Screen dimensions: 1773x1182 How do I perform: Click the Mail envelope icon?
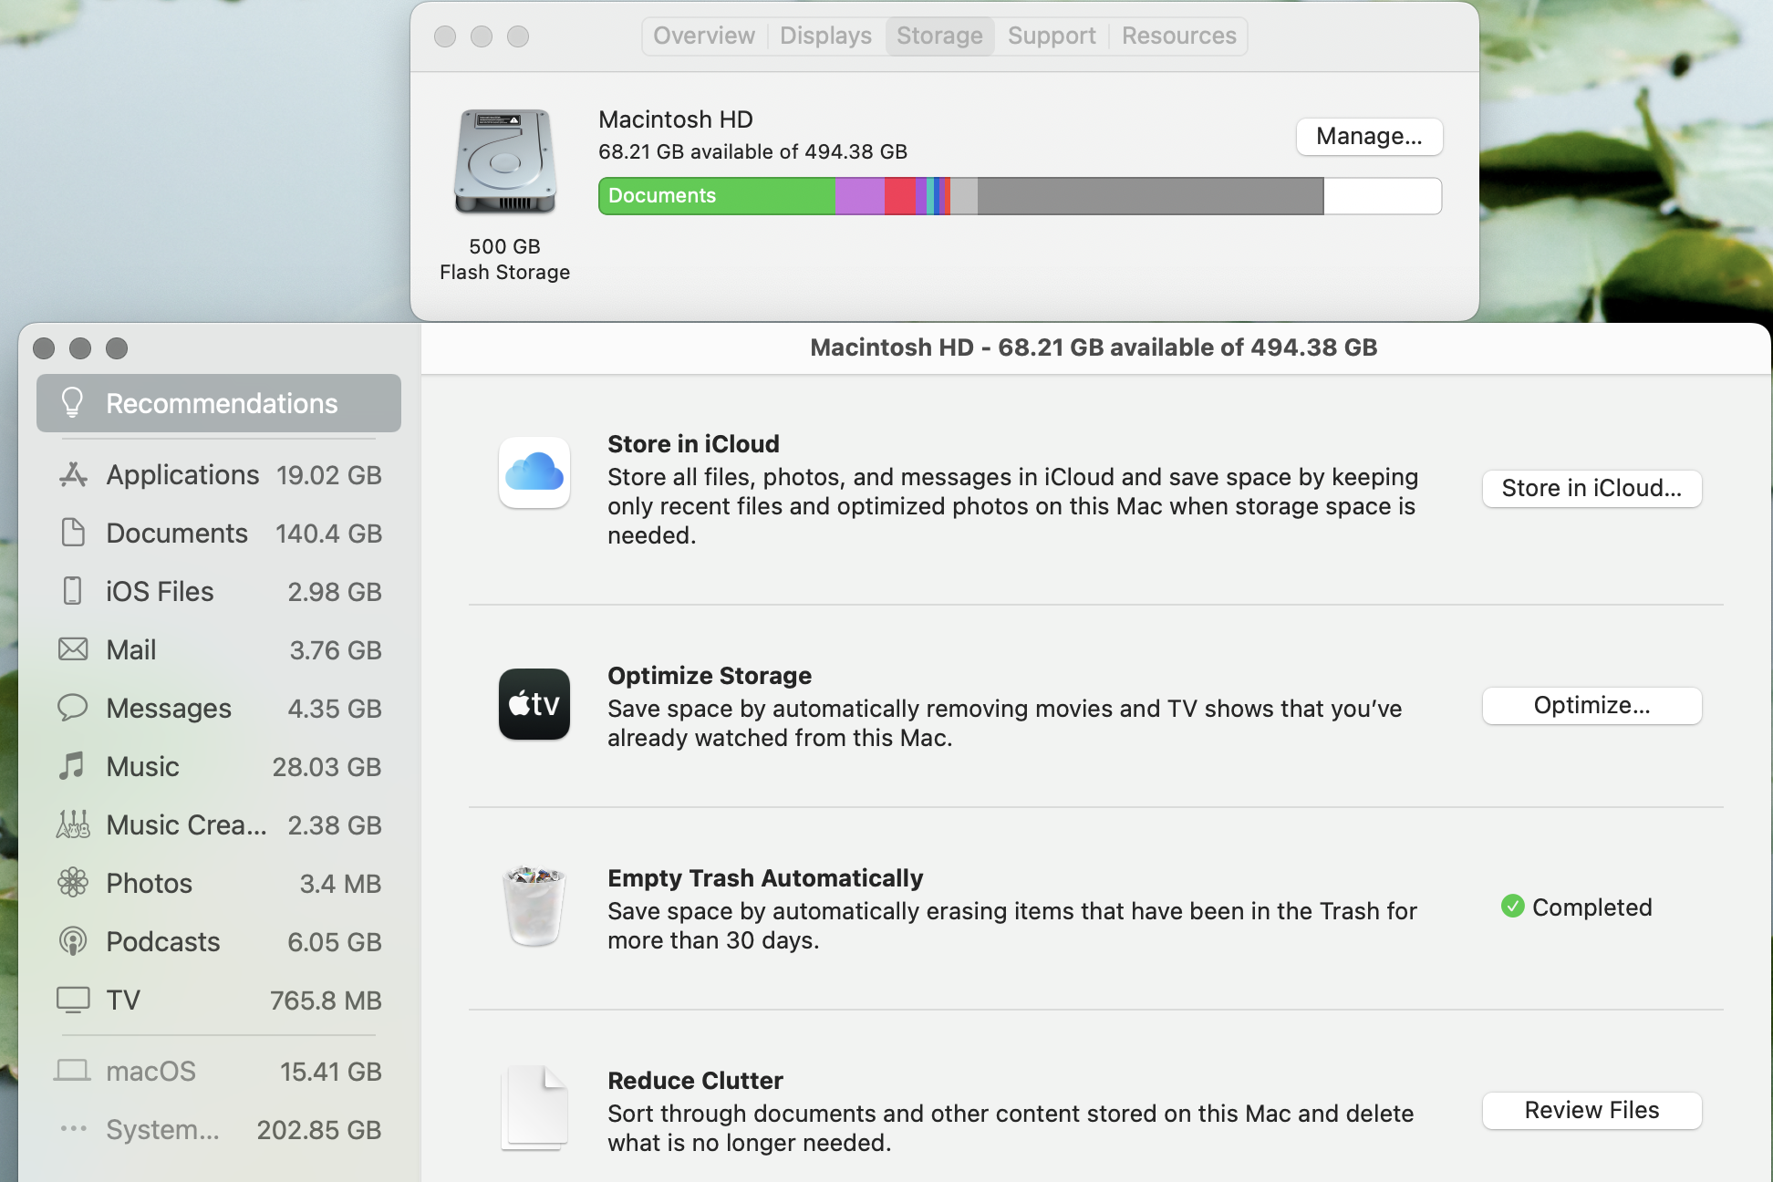coord(73,649)
